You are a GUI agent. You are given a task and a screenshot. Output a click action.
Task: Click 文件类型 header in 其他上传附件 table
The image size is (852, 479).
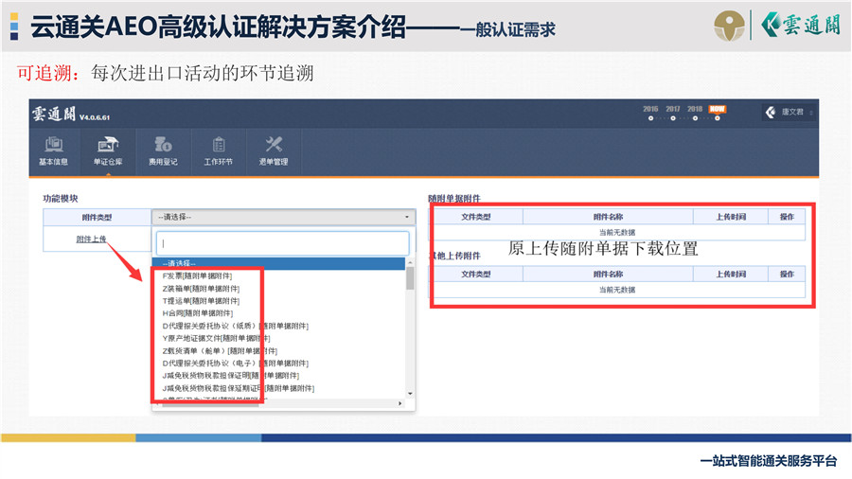tap(476, 275)
